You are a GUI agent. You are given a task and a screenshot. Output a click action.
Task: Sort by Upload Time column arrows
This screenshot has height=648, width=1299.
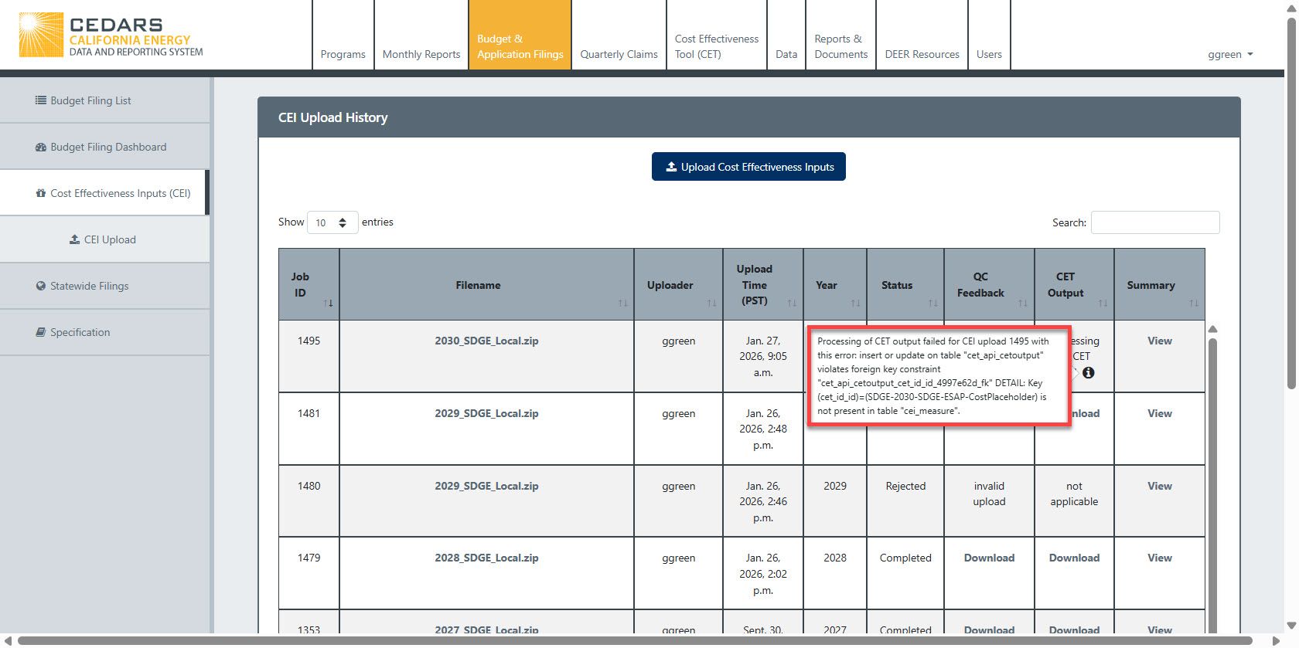coord(791,303)
